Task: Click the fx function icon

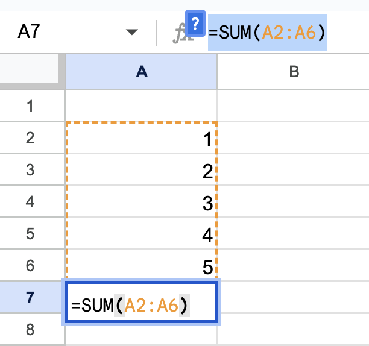Action: pos(180,35)
